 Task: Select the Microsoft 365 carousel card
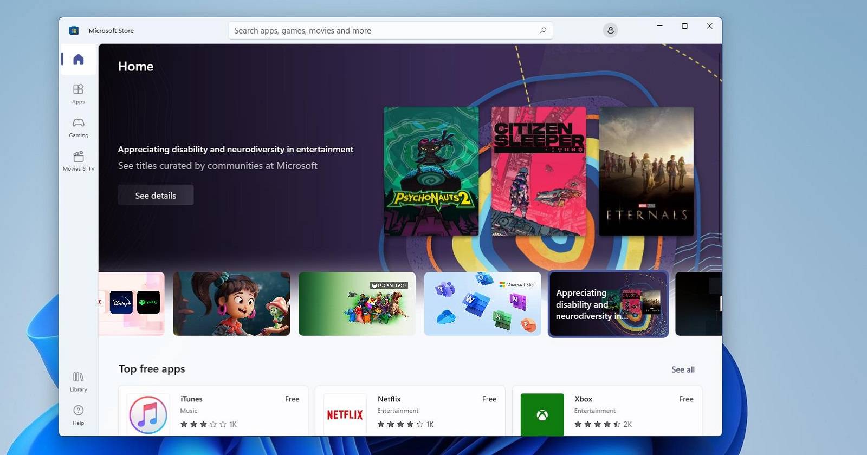(x=482, y=304)
